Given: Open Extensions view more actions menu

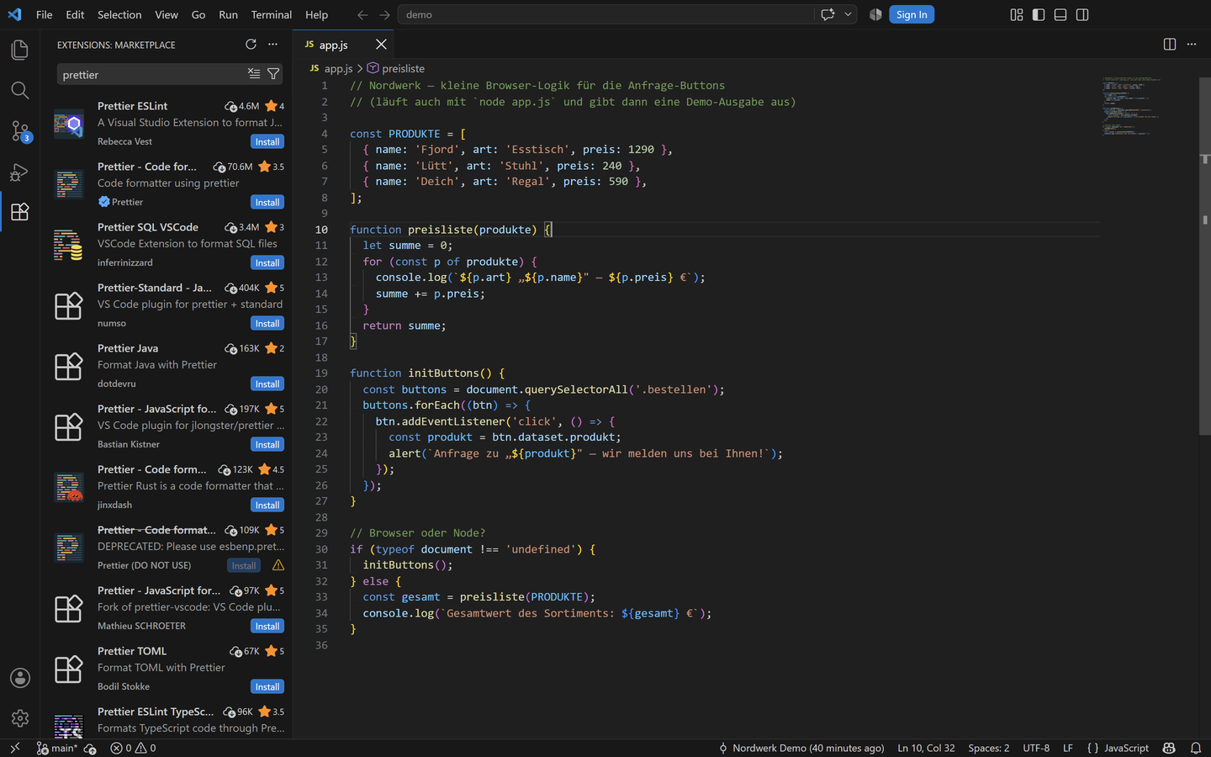Looking at the screenshot, I should pyautogui.click(x=272, y=45).
